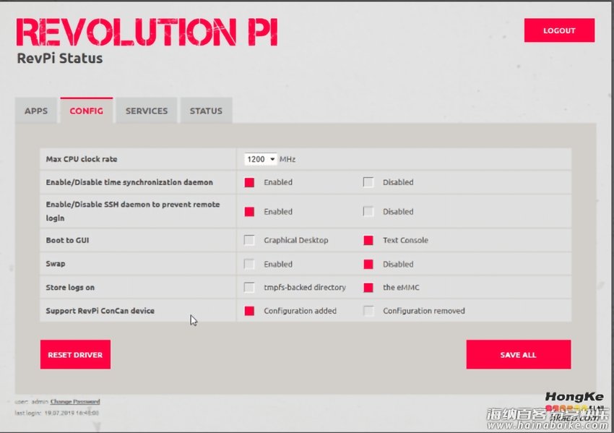
Task: Click the 'Store logs on' label
Action: 70,287
